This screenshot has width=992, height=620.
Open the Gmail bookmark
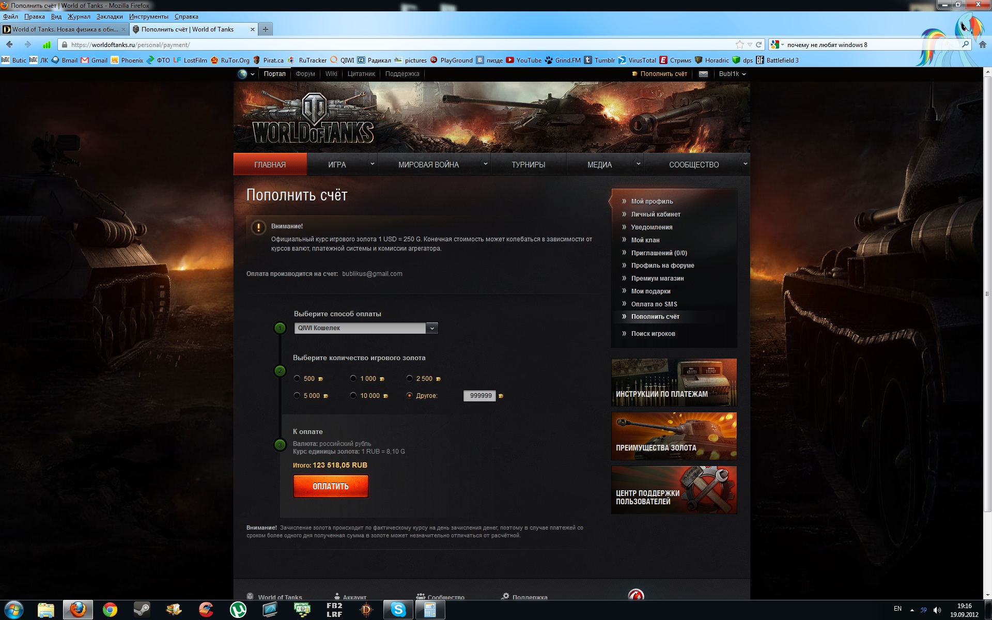point(95,60)
